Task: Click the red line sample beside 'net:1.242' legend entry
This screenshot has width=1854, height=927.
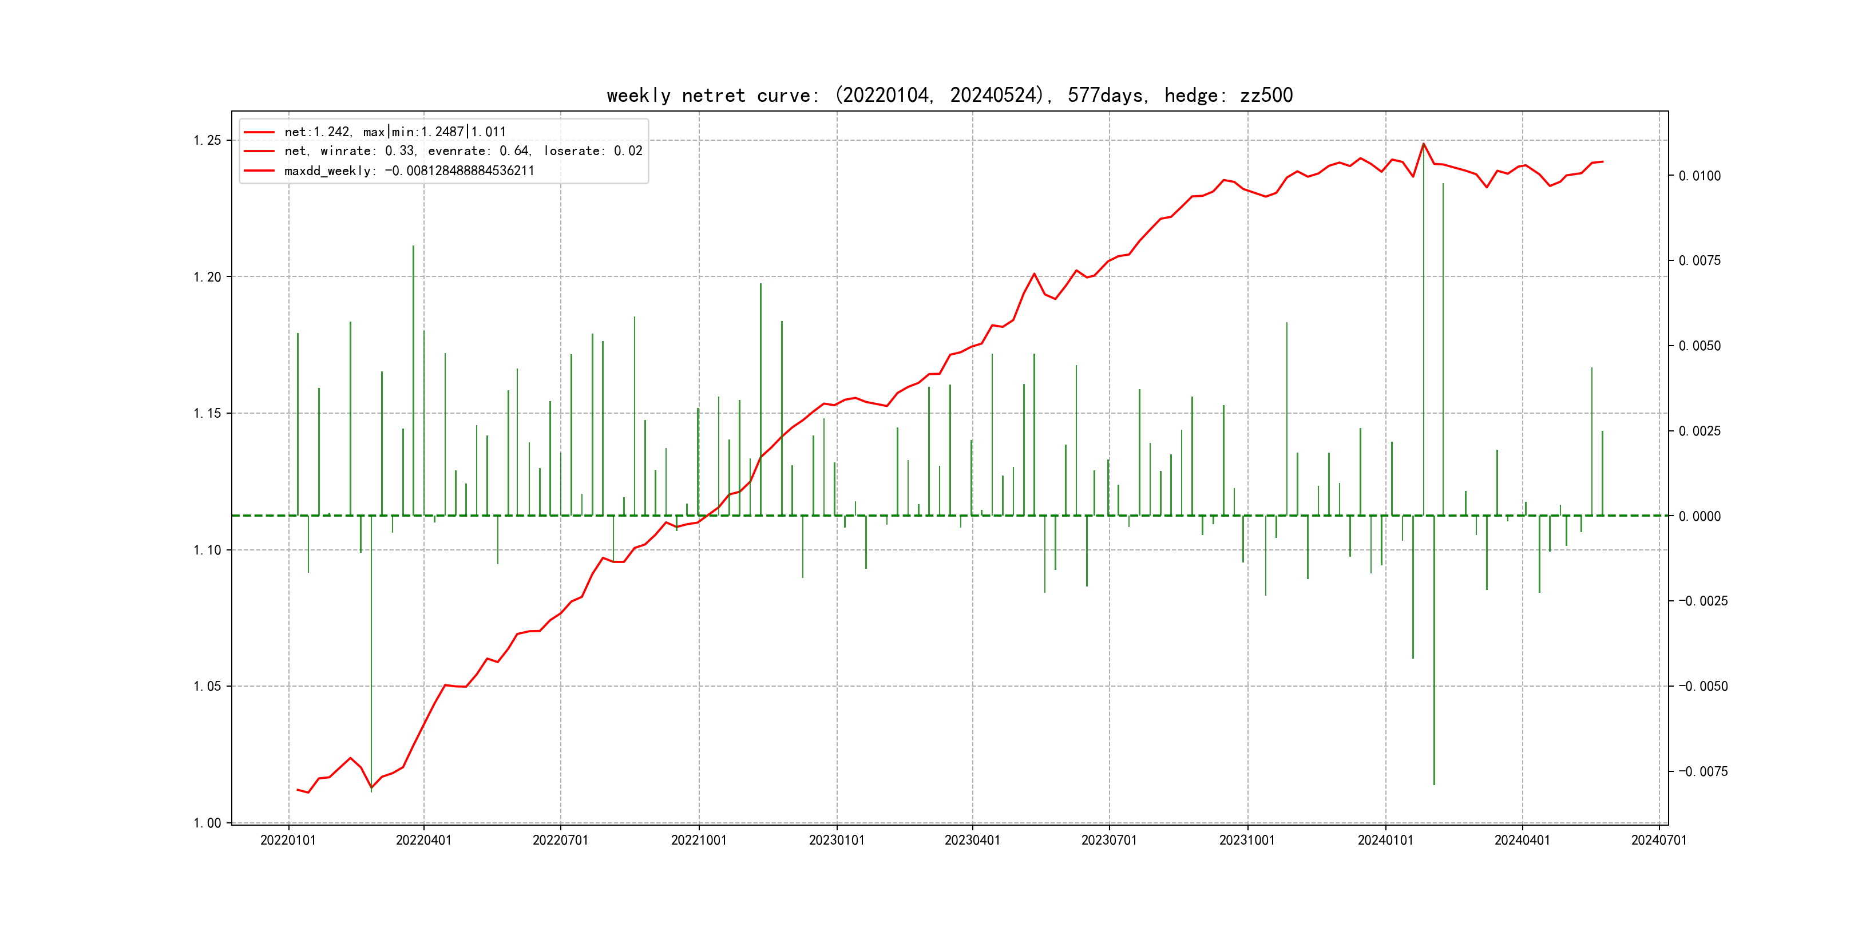Action: pyautogui.click(x=259, y=132)
